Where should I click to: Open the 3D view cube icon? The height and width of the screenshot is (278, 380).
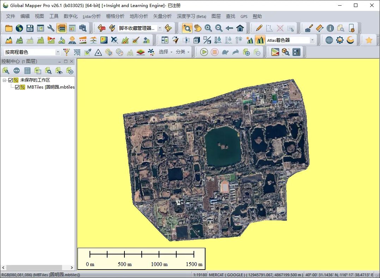[x=197, y=40]
